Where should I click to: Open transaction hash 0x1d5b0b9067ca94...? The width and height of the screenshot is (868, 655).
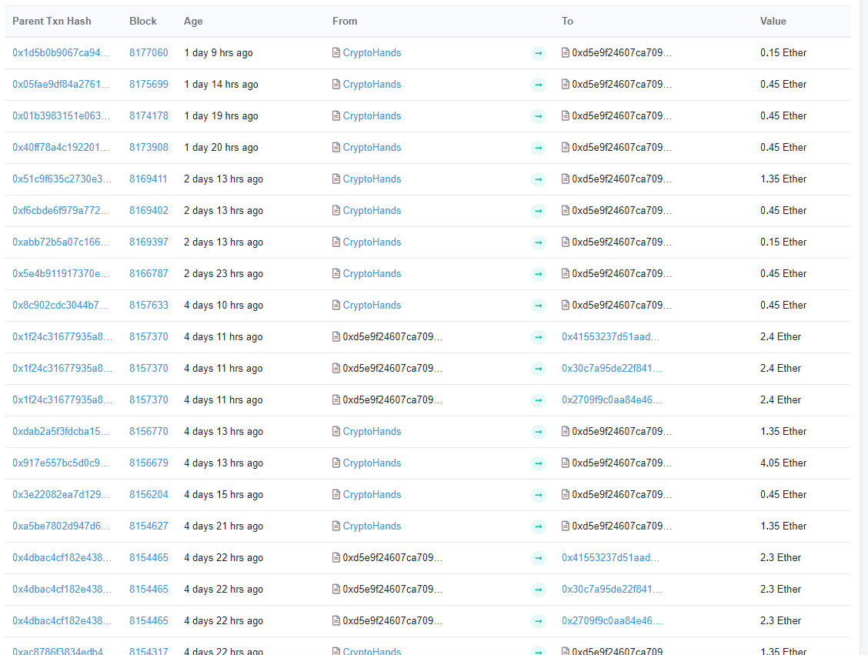tap(61, 52)
